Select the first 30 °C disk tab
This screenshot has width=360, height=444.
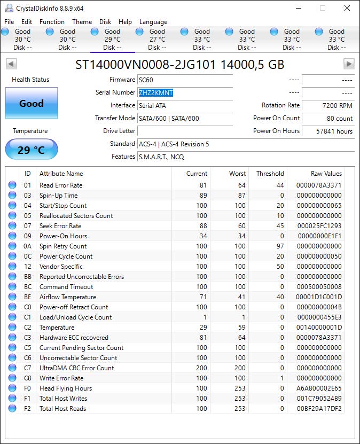click(22, 40)
